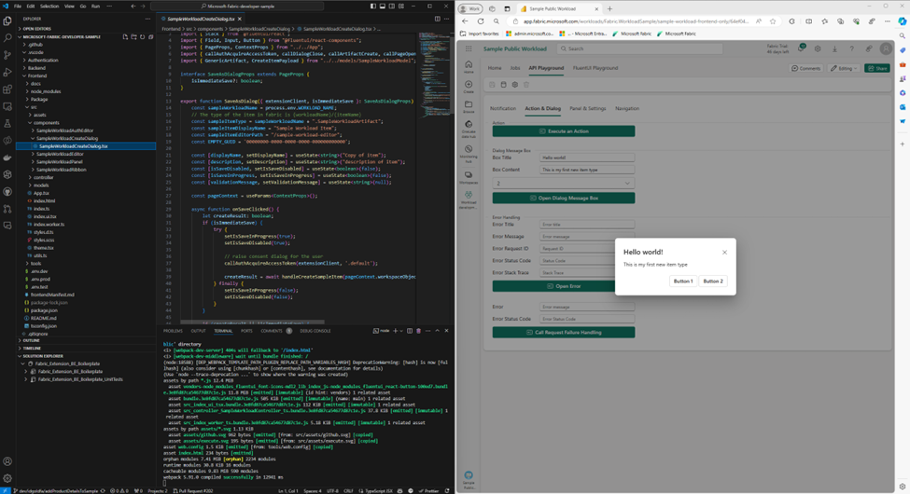Open the Copilot icon in Edge sidebar
Image resolution: width=910 pixels, height=494 pixels.
(903, 21)
